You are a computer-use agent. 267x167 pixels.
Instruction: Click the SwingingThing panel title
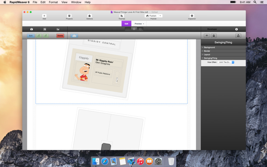[223, 42]
